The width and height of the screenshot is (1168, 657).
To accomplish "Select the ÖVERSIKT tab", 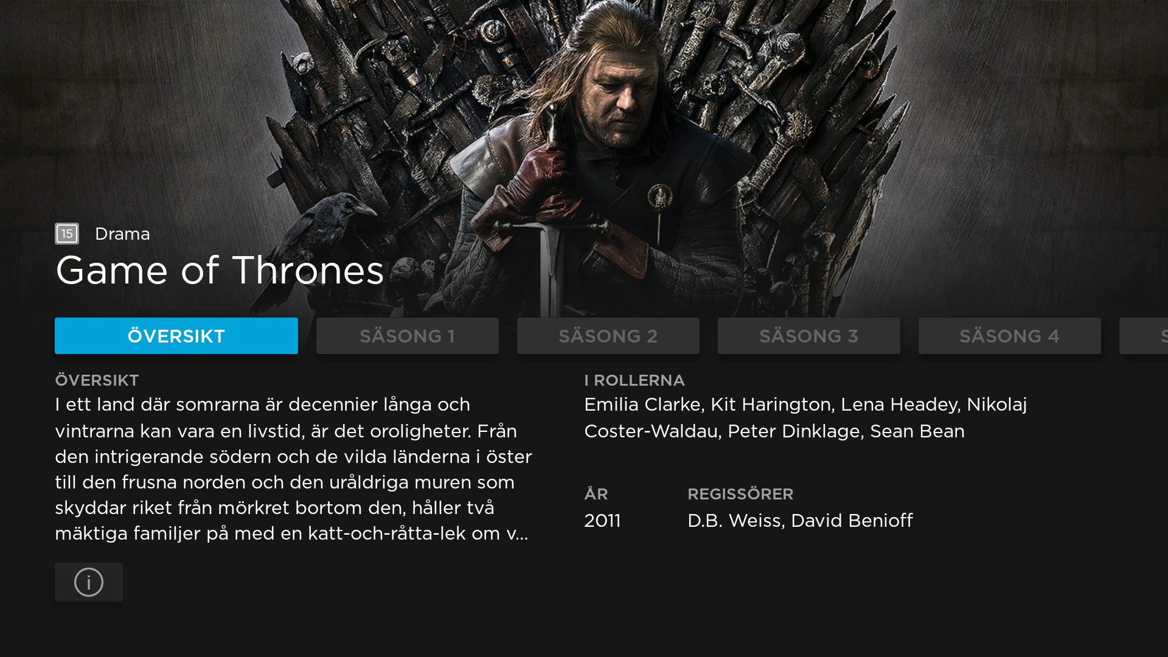I will click(x=176, y=336).
